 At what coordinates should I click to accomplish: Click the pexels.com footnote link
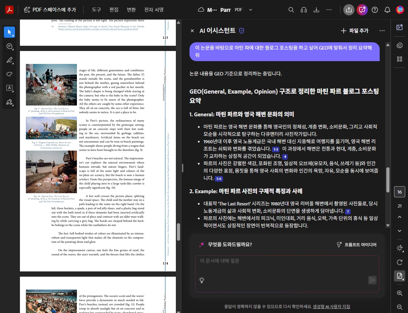click(x=98, y=29)
